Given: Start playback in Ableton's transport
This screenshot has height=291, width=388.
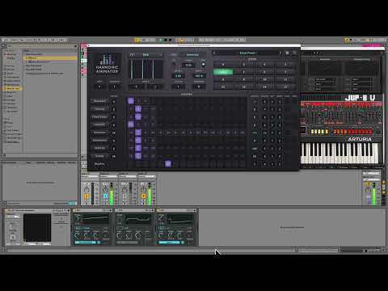Looking at the screenshot, I should point(161,40).
